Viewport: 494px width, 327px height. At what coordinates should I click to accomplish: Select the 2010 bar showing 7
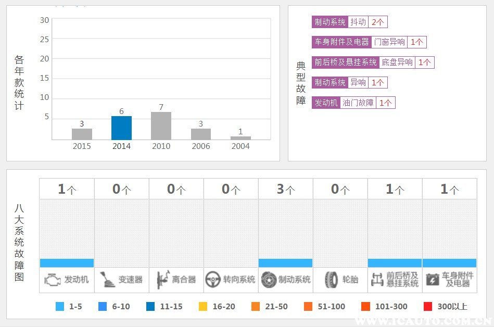[x=161, y=125]
